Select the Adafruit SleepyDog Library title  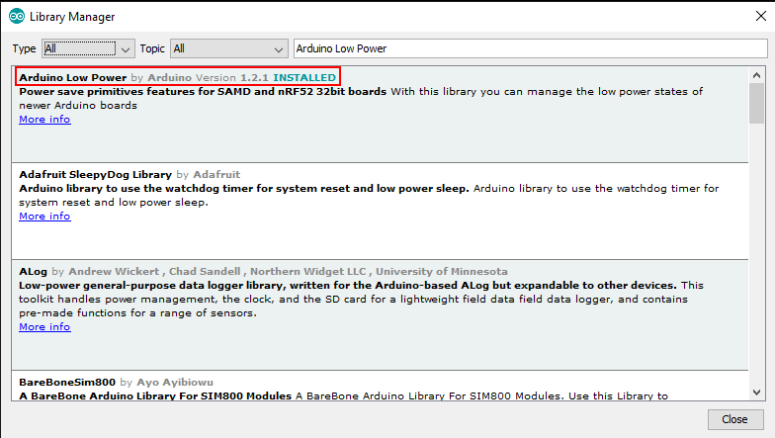coord(95,174)
